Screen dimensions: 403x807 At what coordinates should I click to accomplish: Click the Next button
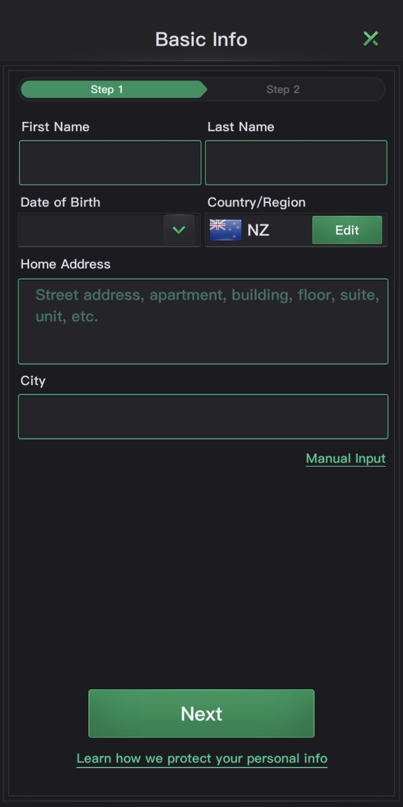pyautogui.click(x=201, y=714)
